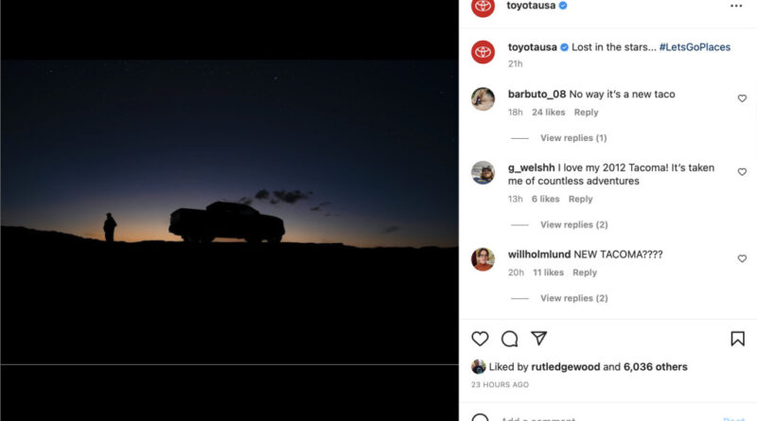Open the three-dot more options menu
757x421 pixels.
[x=736, y=6]
